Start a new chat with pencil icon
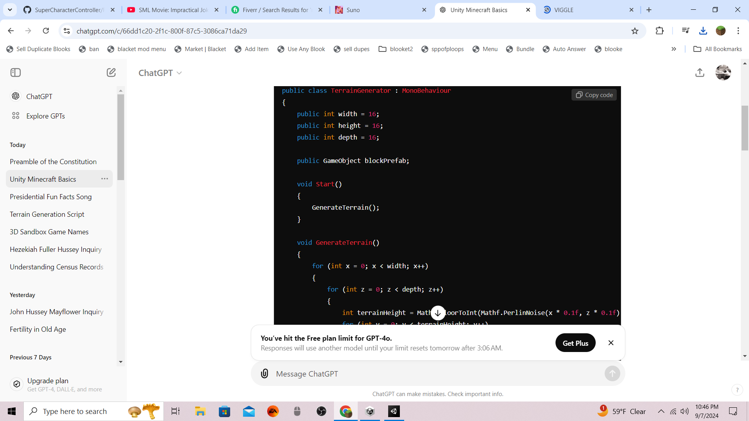Image resolution: width=749 pixels, height=421 pixels. [x=111, y=73]
